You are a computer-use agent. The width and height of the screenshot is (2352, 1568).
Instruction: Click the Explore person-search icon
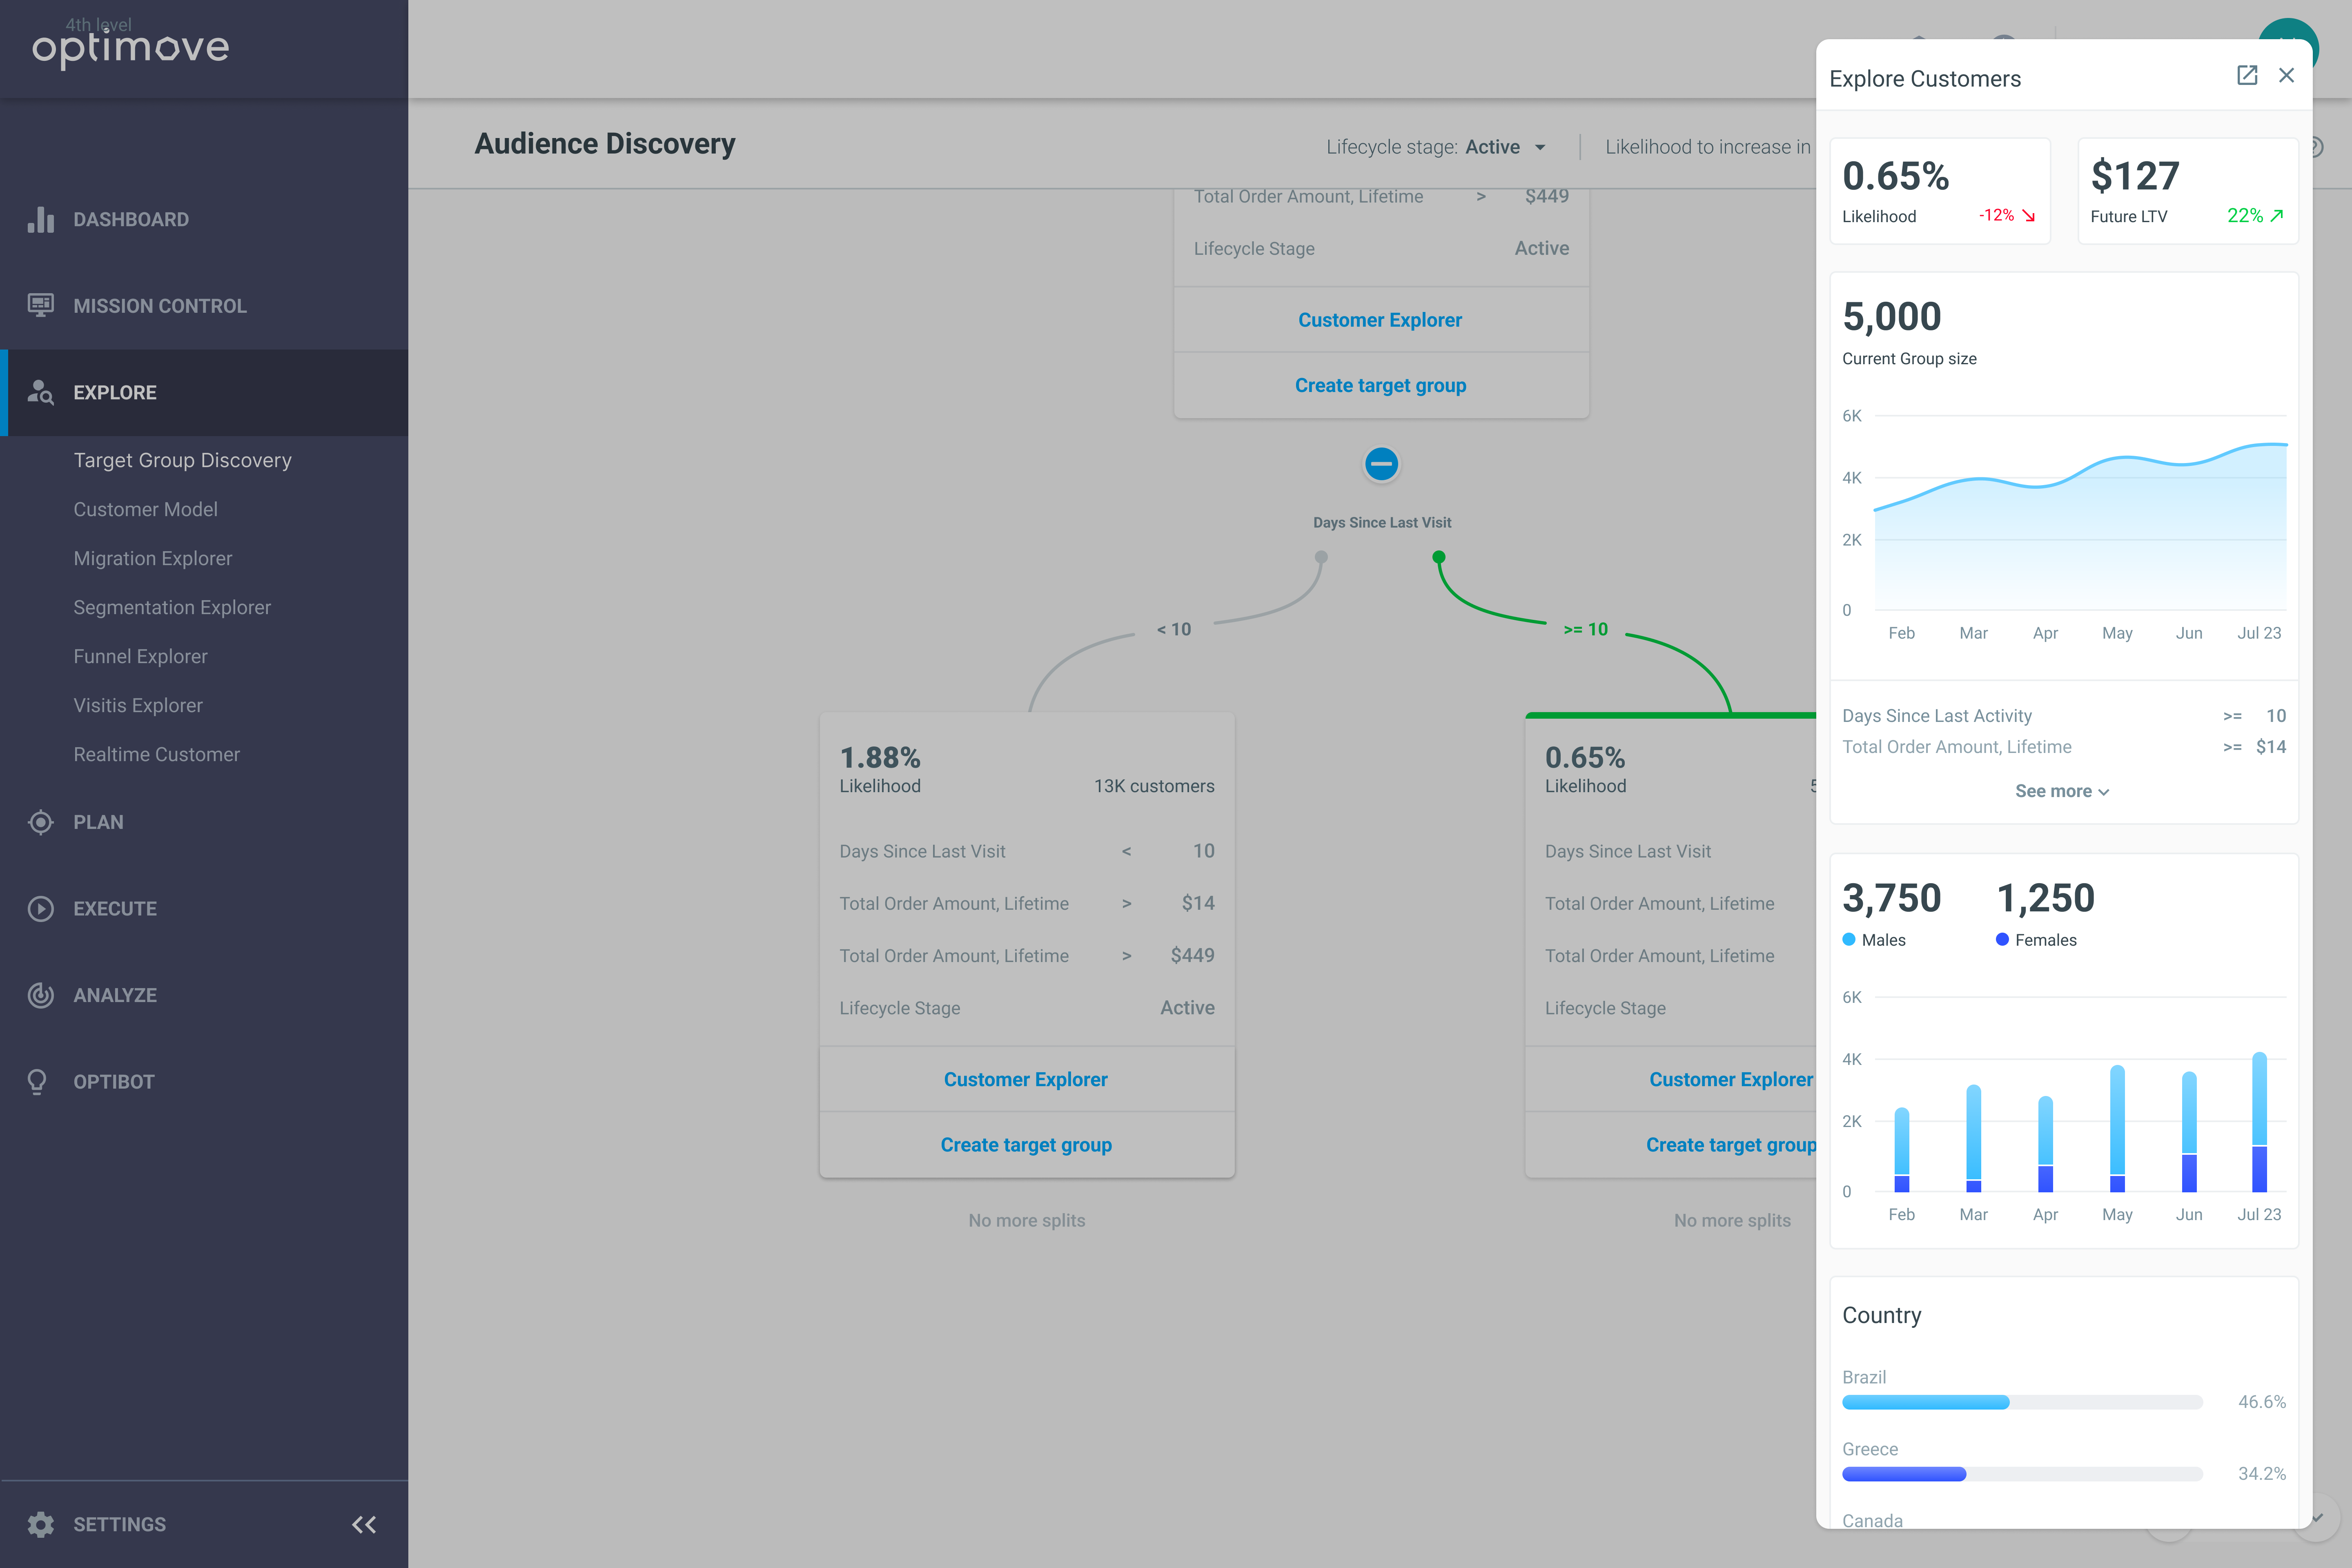40,392
